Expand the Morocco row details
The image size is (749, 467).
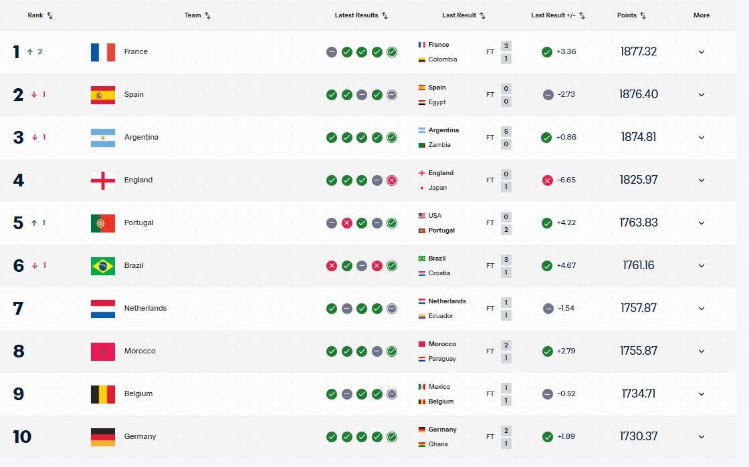(x=702, y=351)
